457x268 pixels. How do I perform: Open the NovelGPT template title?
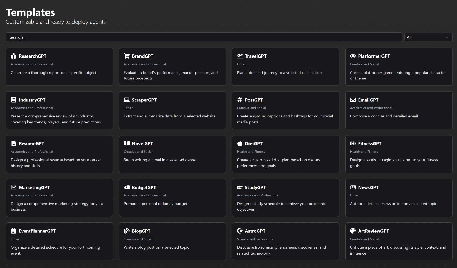pyautogui.click(x=143, y=144)
